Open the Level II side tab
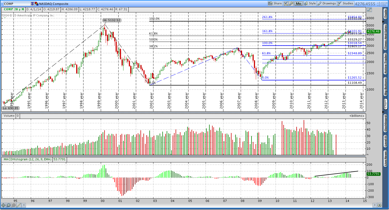 [385, 141]
